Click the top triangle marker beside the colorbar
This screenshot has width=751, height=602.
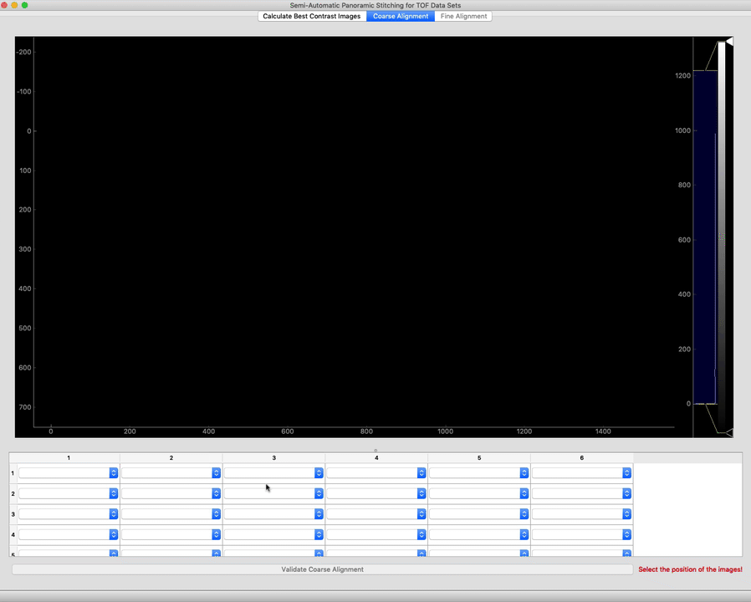coord(727,41)
